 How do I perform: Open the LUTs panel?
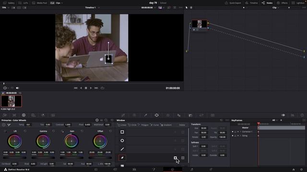(23, 3)
